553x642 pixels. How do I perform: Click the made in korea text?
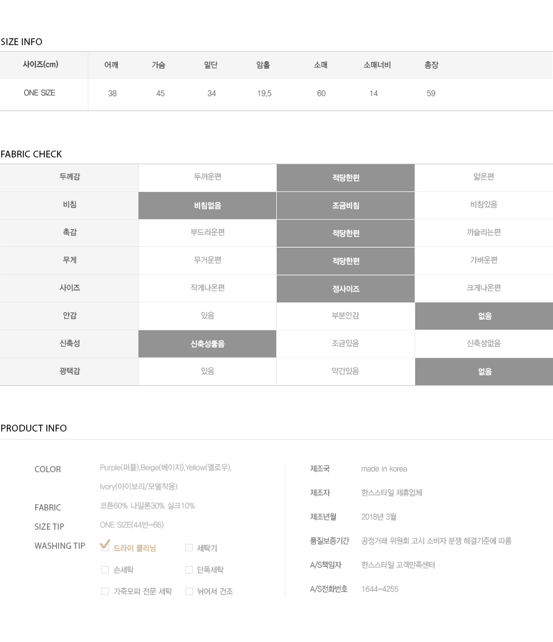[x=384, y=469]
